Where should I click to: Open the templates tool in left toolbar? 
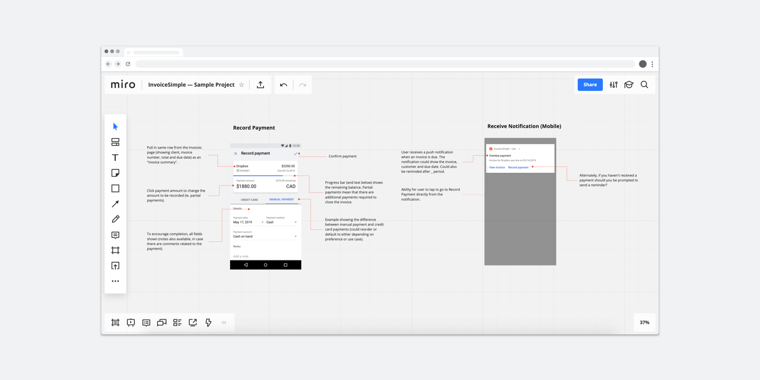tap(115, 142)
